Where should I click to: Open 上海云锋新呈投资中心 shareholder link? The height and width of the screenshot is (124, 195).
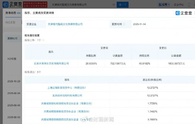click(65, 88)
